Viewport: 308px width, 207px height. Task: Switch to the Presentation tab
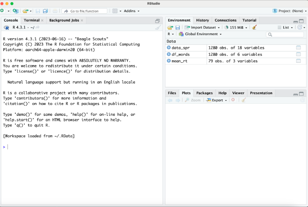pyautogui.click(x=261, y=93)
